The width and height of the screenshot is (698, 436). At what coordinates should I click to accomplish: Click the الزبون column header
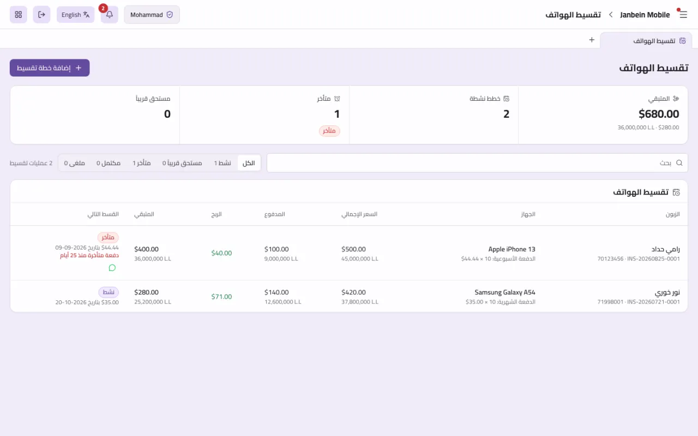pyautogui.click(x=673, y=214)
